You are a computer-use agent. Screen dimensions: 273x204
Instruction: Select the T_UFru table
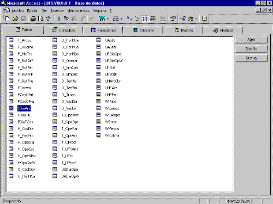point(67,156)
